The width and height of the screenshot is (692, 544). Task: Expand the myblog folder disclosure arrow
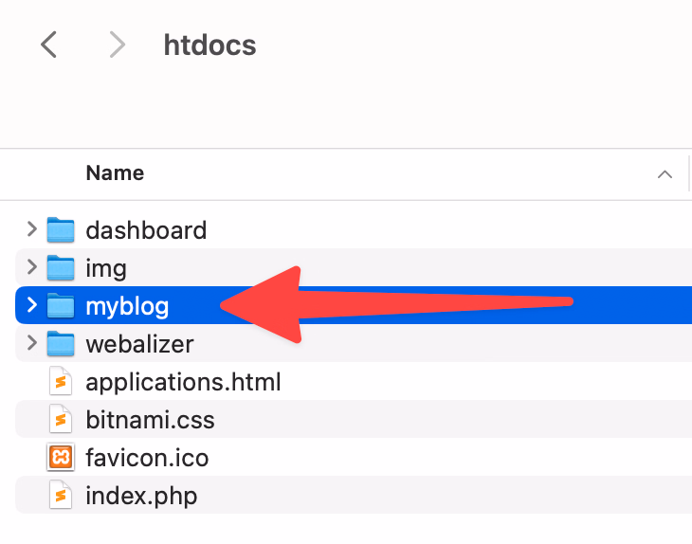click(x=31, y=305)
